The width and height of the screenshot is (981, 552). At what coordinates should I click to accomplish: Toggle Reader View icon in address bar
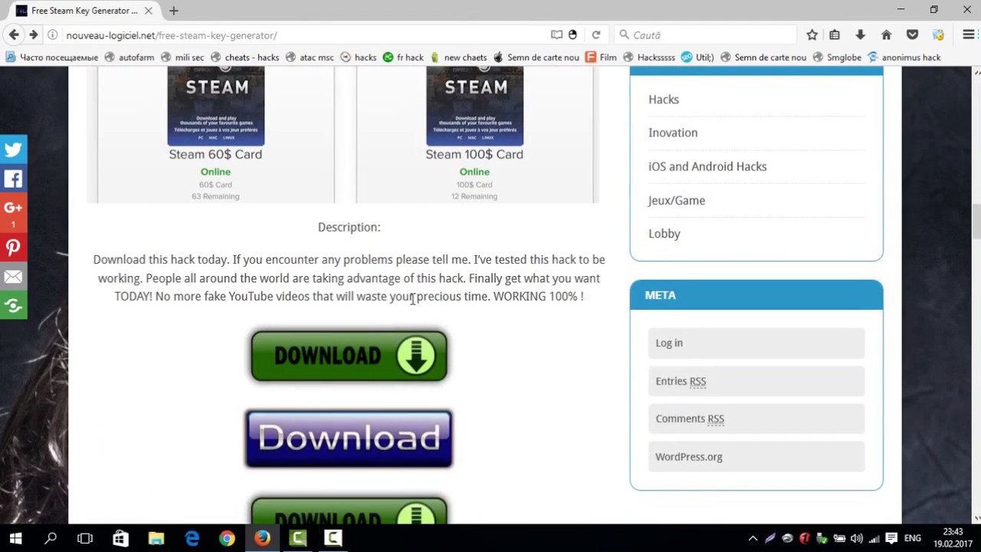coord(556,35)
